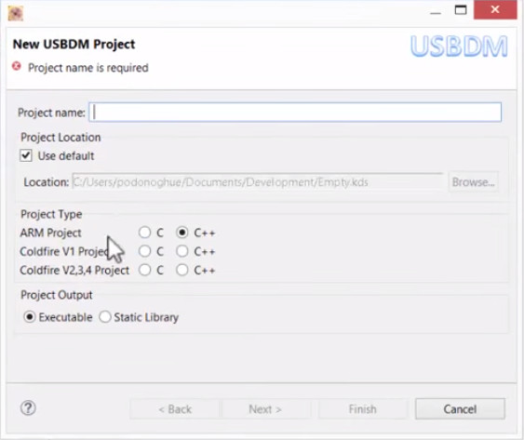Select C for Coldfire V1 Project
The image size is (524, 440).
pos(144,251)
